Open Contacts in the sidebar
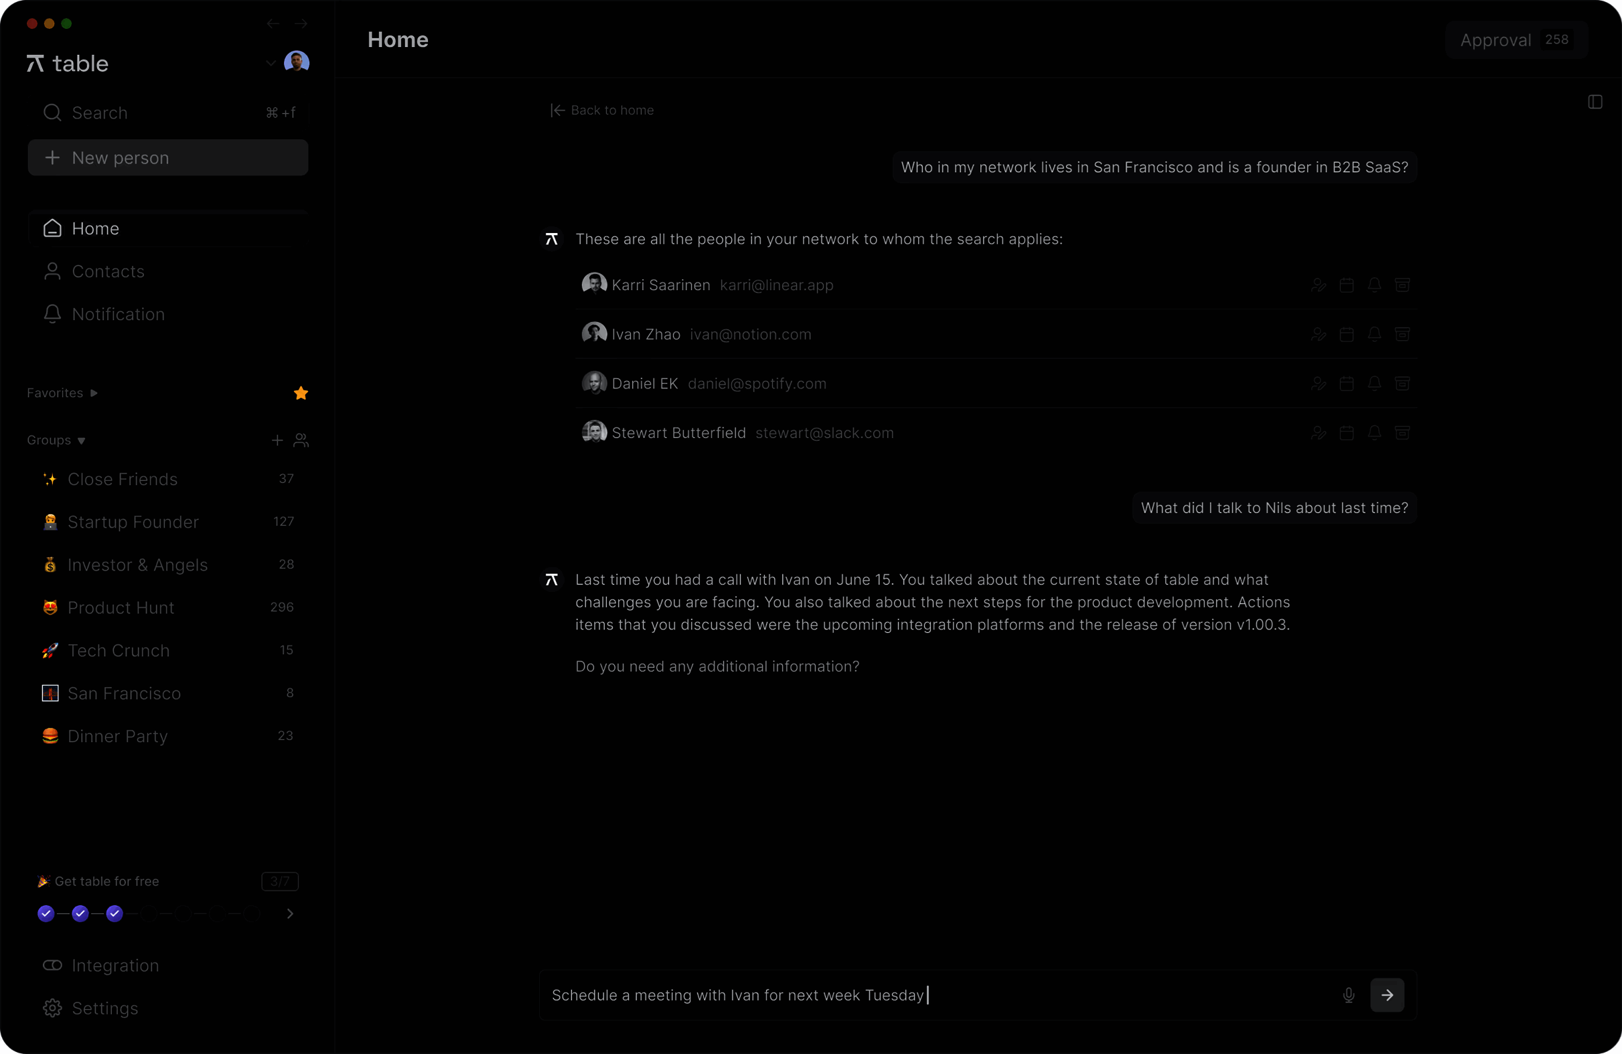This screenshot has height=1054, width=1622. click(x=108, y=271)
